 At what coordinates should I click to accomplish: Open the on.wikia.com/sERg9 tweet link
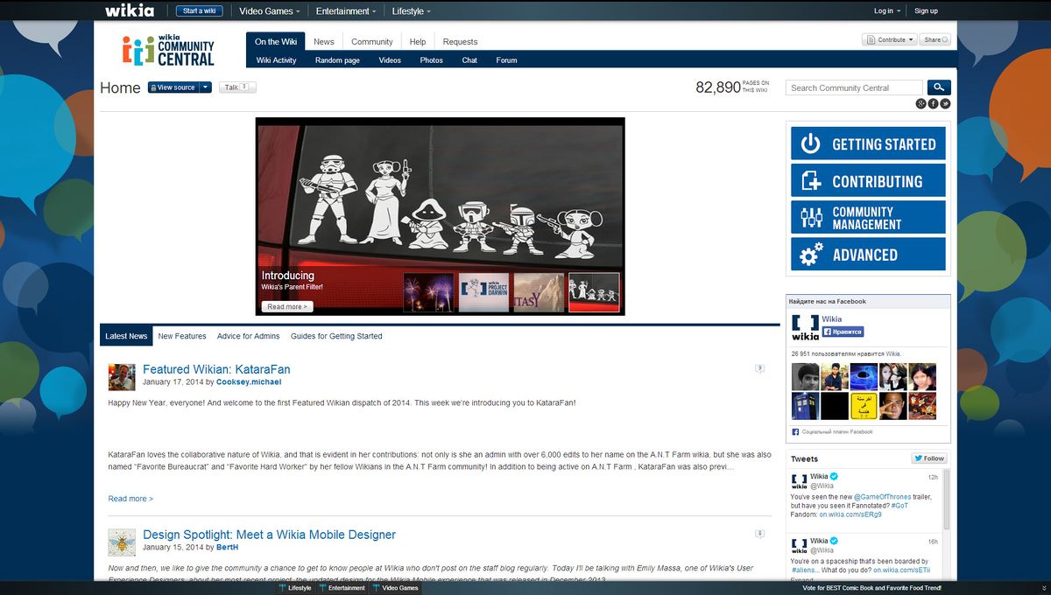pyautogui.click(x=850, y=514)
